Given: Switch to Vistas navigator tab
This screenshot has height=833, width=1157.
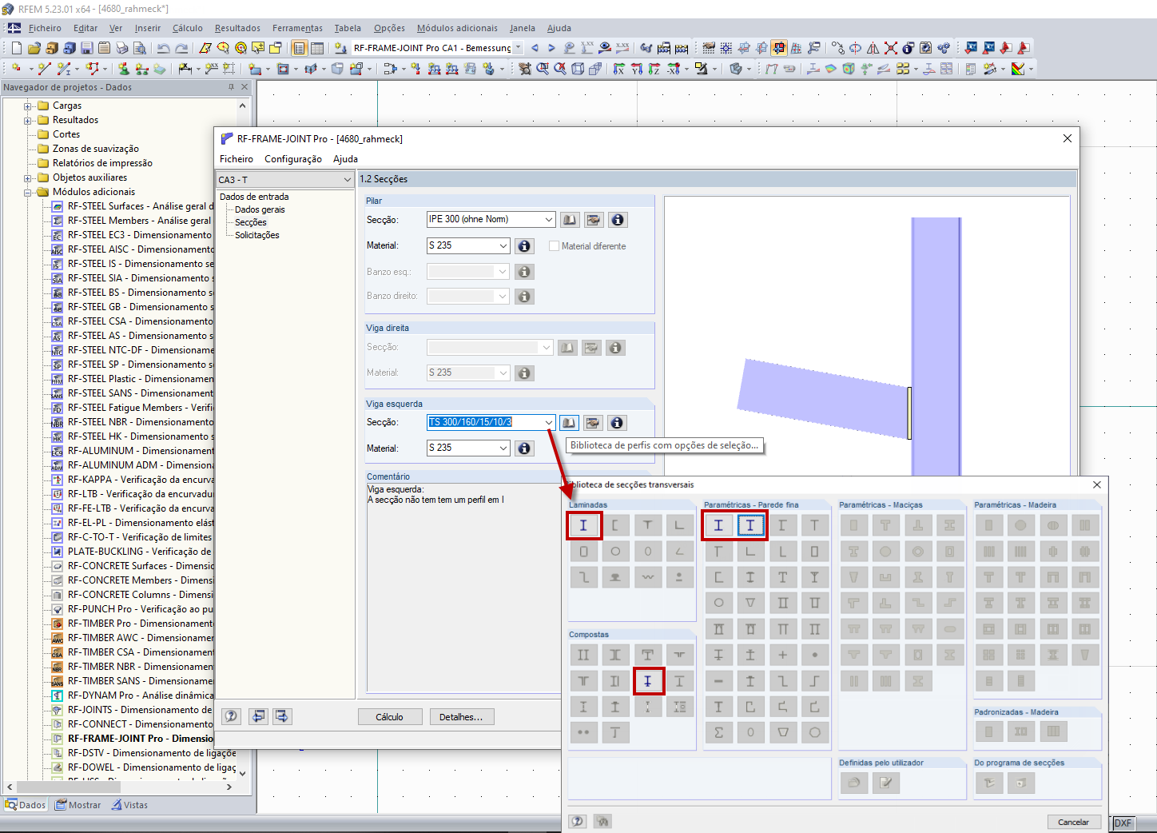Looking at the screenshot, I should click(129, 805).
